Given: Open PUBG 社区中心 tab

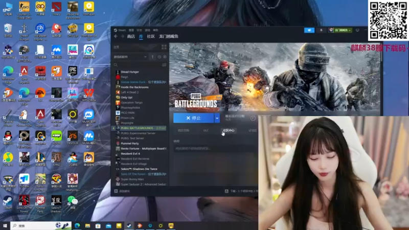Looking at the screenshot, I should pyautogui.click(x=229, y=130).
